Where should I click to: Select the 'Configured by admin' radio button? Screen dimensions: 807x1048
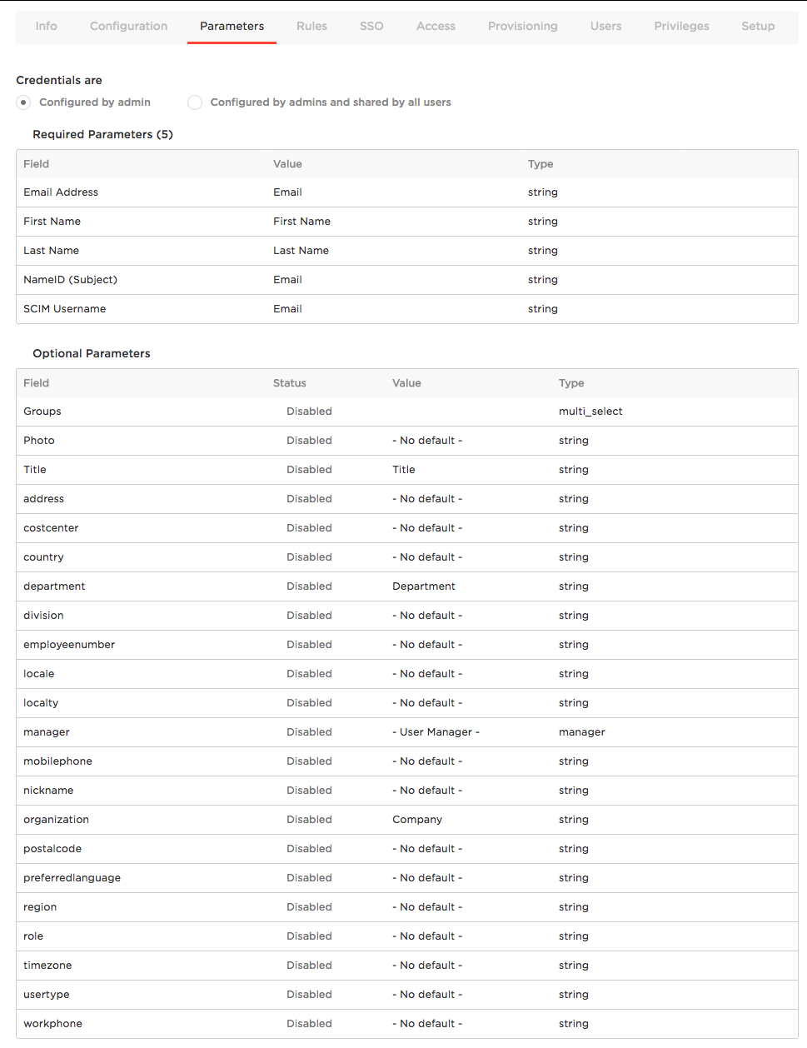tap(23, 102)
